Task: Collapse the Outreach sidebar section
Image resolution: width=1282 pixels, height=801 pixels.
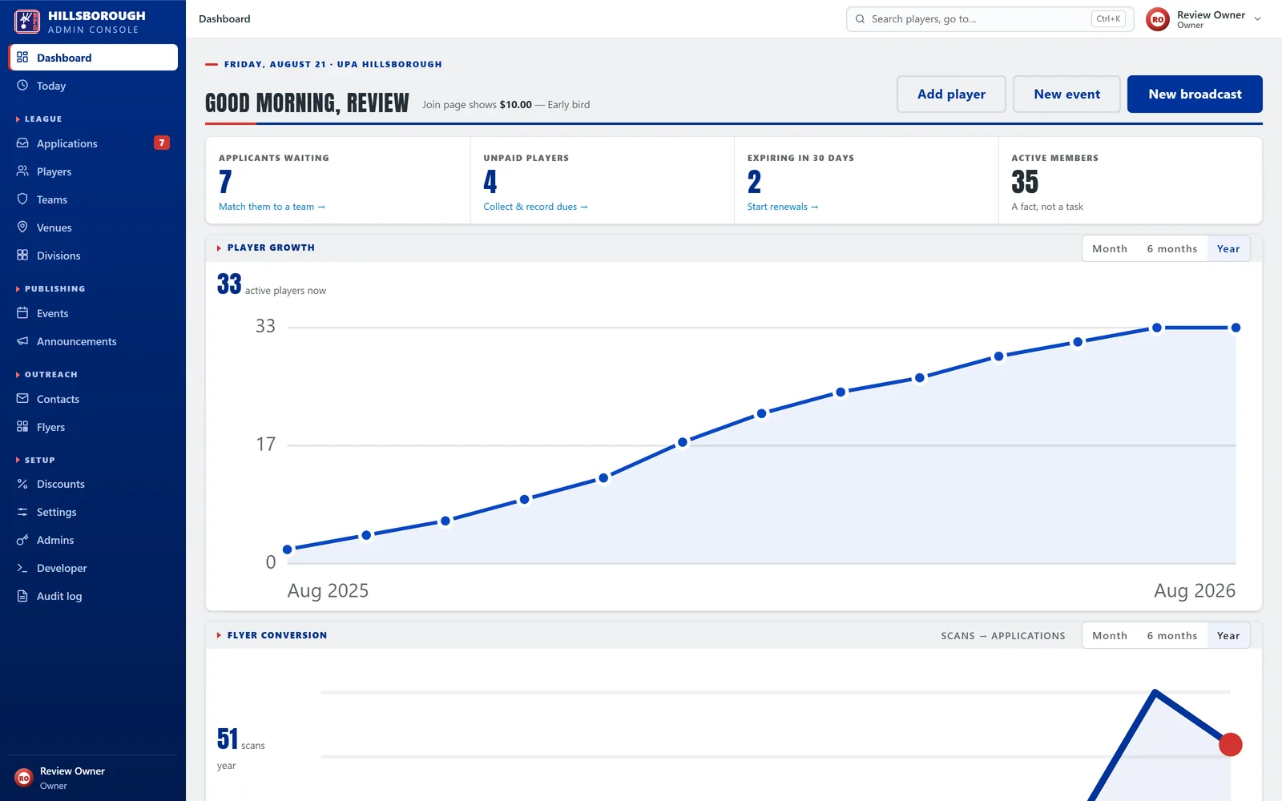Action: pos(47,375)
